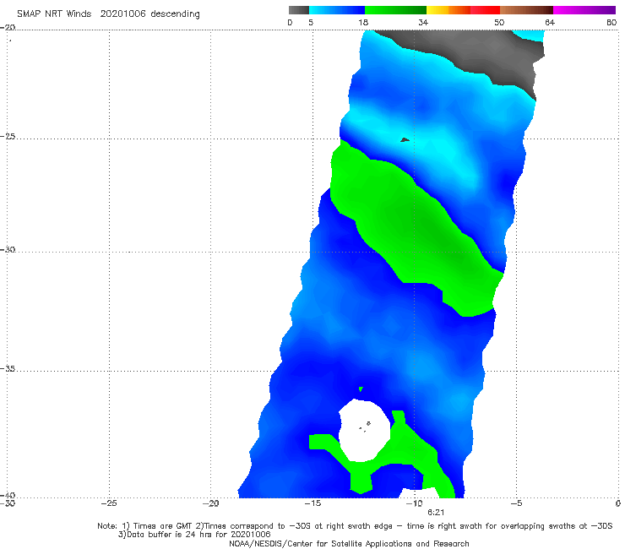The image size is (625, 549).
Task: Click the latitude axis label '-25'
Action: click(x=8, y=136)
